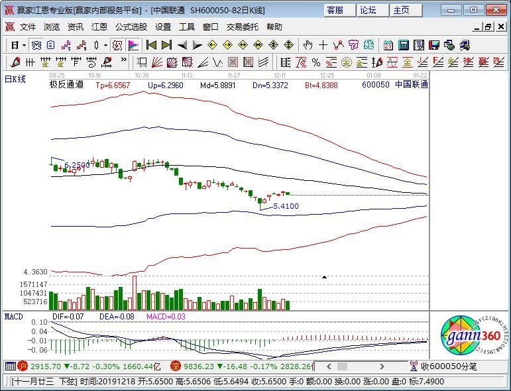Open the calculator icon

coord(404,45)
